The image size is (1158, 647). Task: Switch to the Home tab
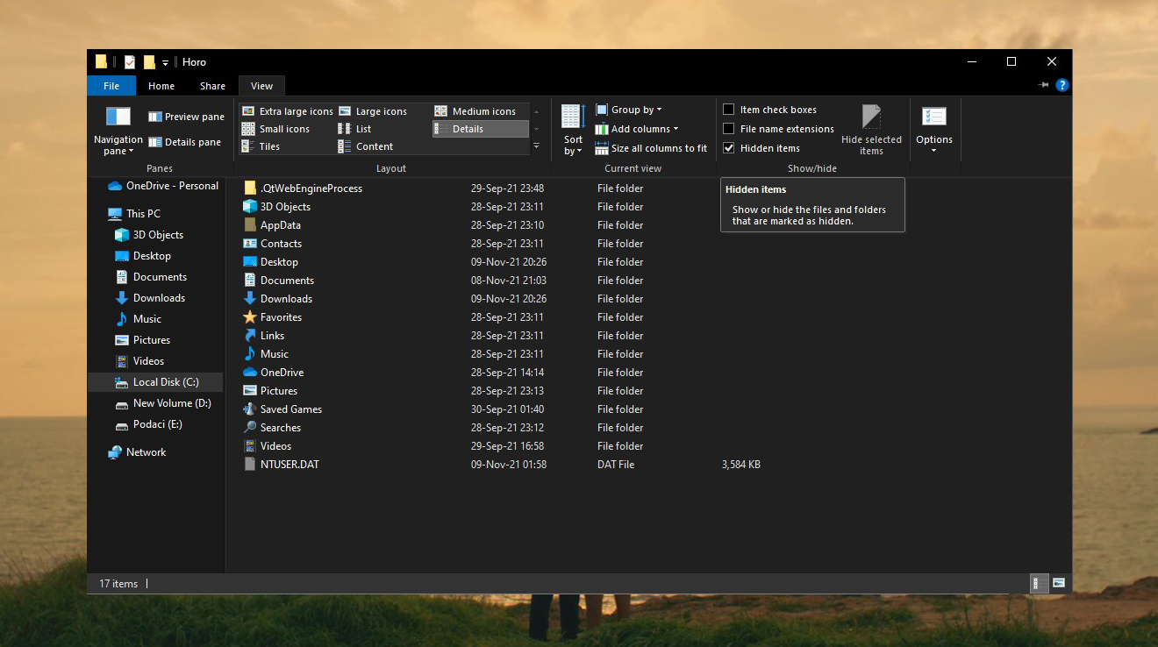(x=161, y=85)
